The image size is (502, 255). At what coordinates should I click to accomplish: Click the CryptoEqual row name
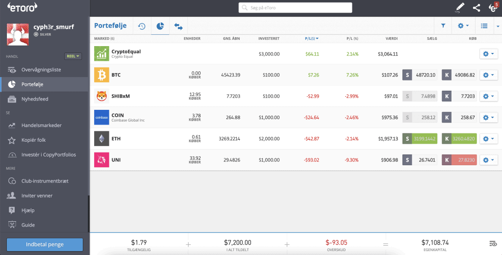click(x=126, y=51)
